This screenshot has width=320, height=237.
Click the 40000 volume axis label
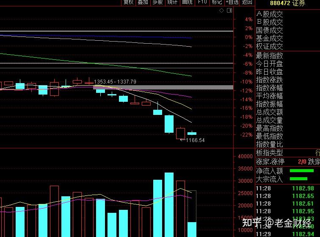point(245,156)
